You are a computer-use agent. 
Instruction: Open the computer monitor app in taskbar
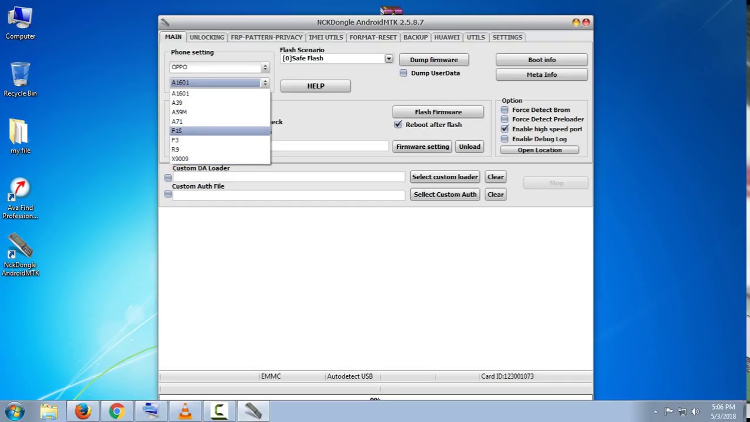[151, 411]
